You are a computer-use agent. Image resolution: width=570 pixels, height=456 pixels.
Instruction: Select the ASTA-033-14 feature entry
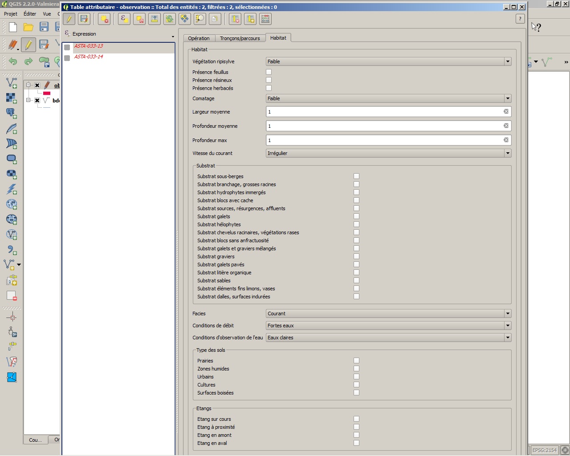(x=89, y=57)
